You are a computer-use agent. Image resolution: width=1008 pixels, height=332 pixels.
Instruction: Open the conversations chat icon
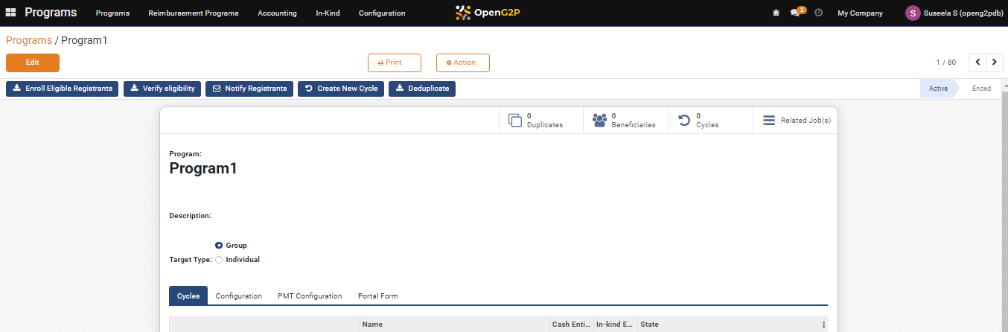[795, 13]
